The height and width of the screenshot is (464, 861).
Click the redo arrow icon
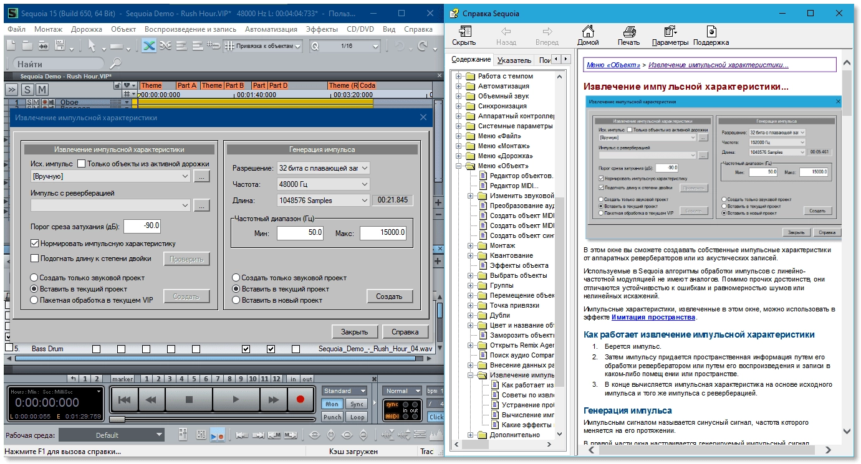click(x=423, y=45)
